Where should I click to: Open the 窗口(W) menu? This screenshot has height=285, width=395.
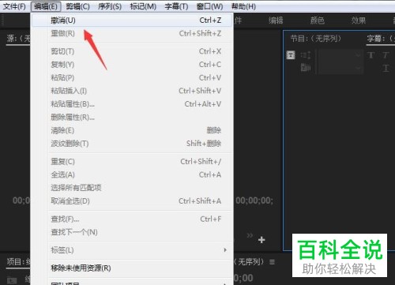point(209,6)
